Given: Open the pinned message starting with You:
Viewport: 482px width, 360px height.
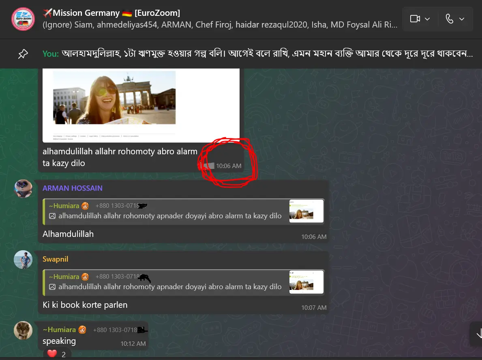Looking at the screenshot, I should tap(257, 53).
